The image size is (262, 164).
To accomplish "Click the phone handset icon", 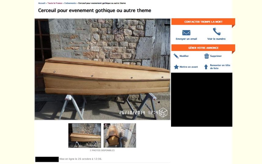I will click(x=217, y=31).
